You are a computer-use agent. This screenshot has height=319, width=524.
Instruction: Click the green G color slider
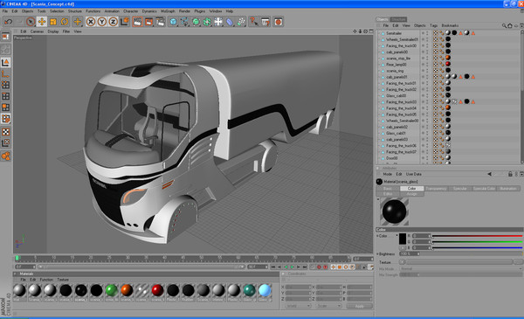(477, 242)
